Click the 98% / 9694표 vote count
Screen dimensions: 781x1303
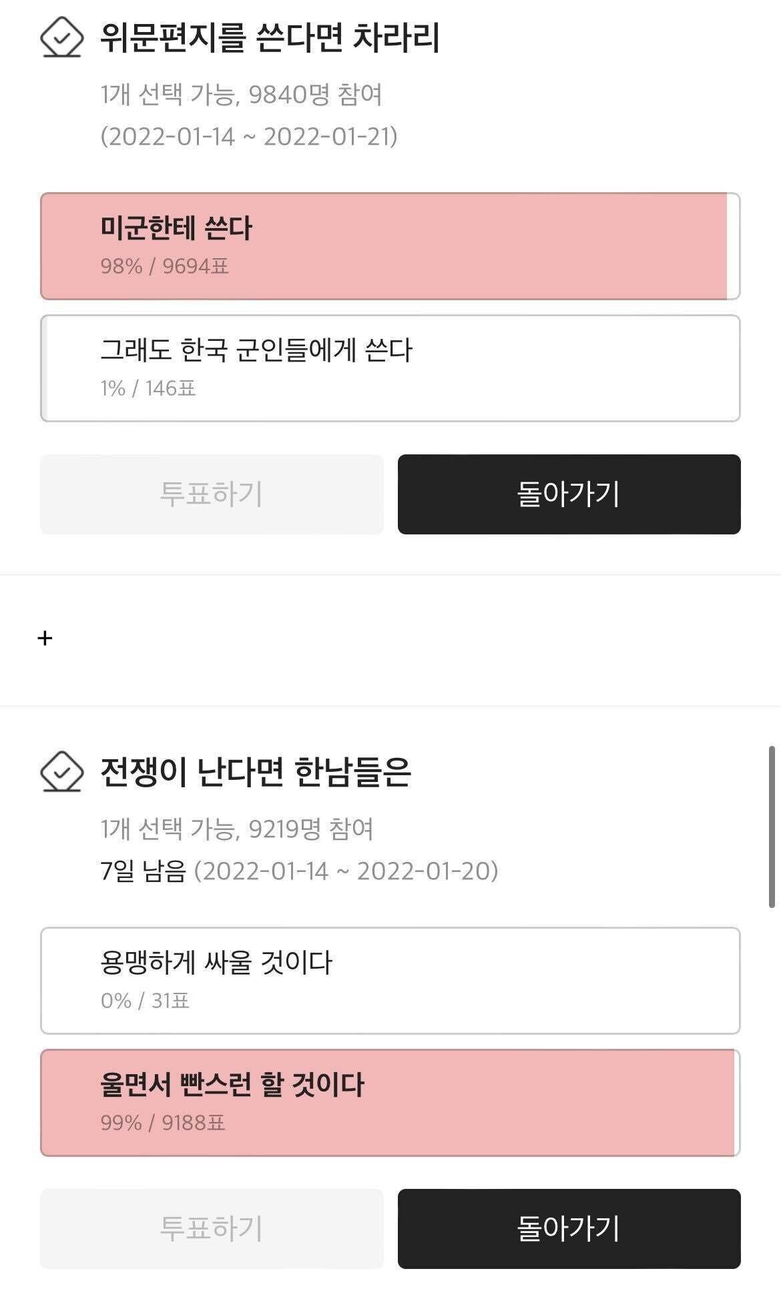[164, 266]
